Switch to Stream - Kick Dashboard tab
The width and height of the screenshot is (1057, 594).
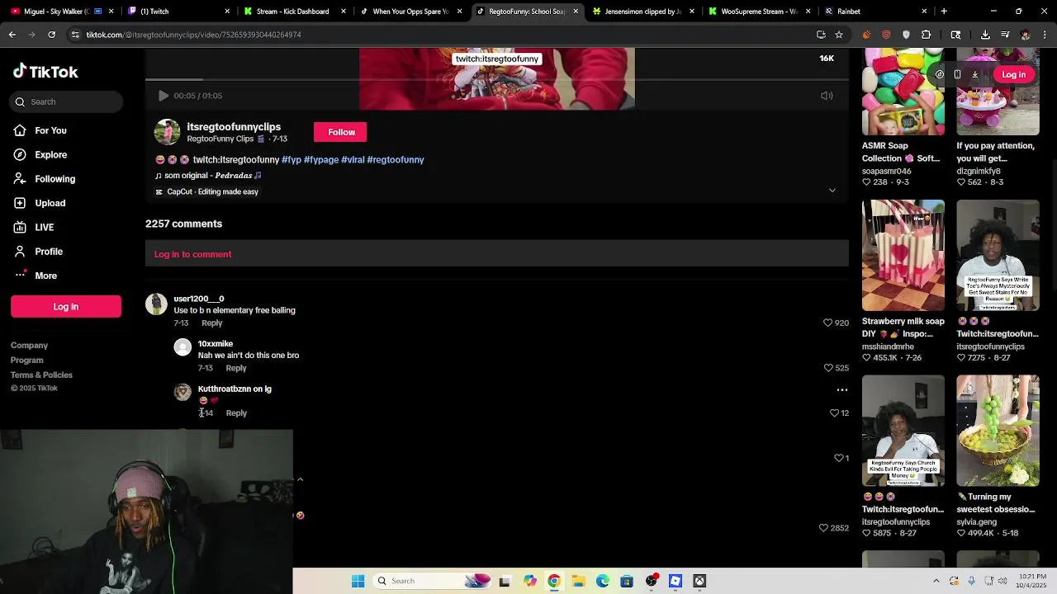[296, 12]
